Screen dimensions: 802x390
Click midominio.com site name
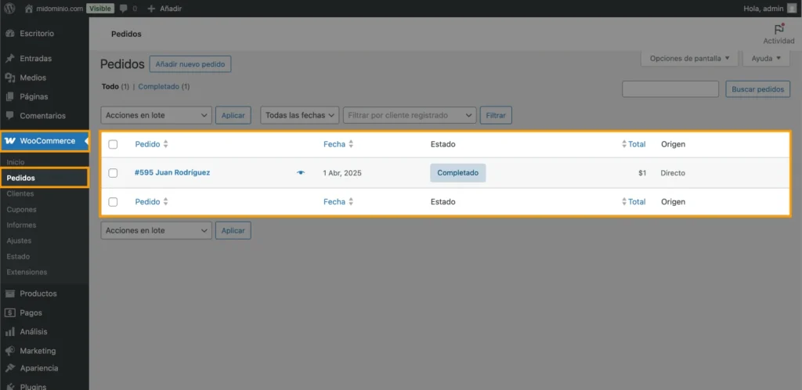60,9
